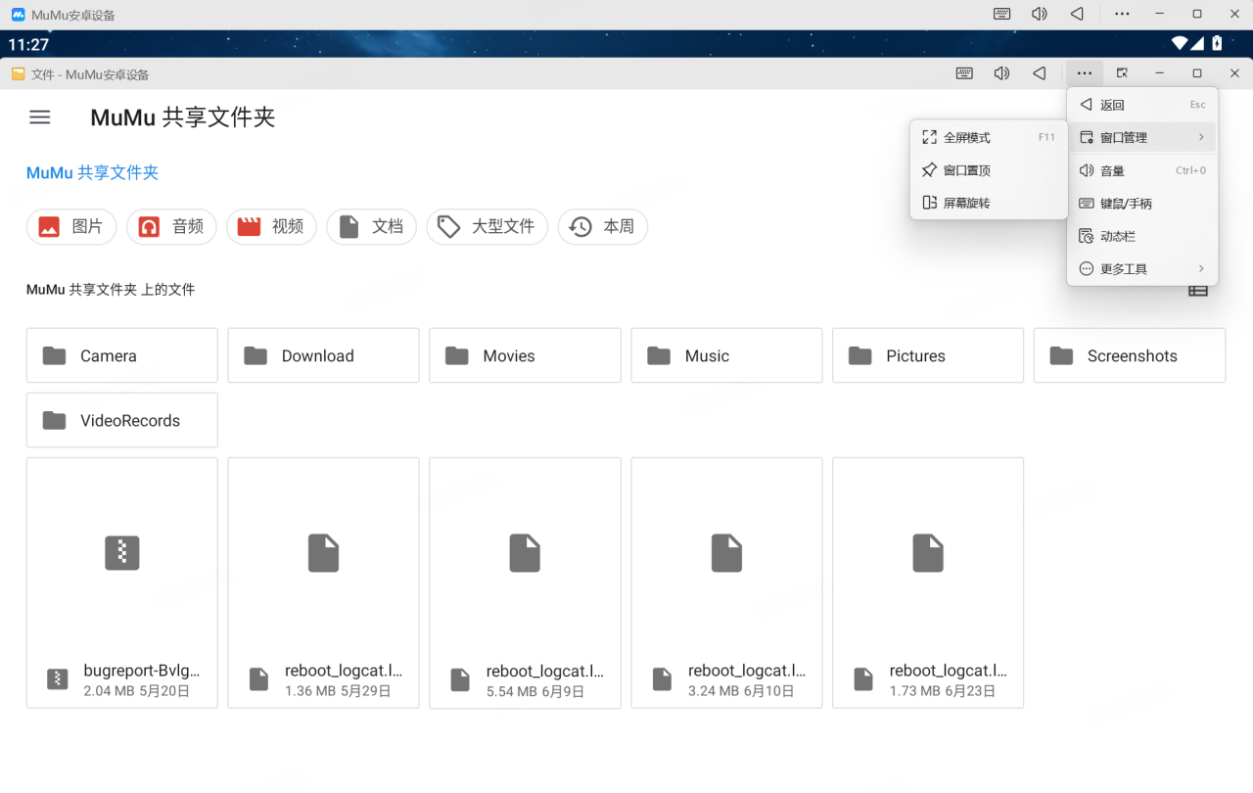Click the back triangle icon in inner toolbar
The height and width of the screenshot is (793, 1253).
(x=1040, y=73)
